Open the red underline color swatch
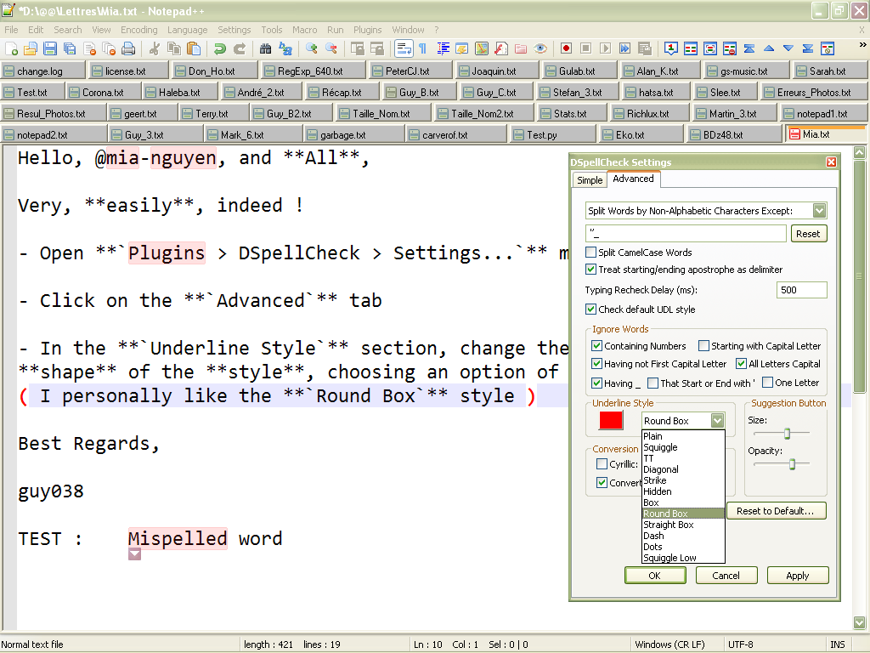Image resolution: width=870 pixels, height=653 pixels. (x=610, y=420)
